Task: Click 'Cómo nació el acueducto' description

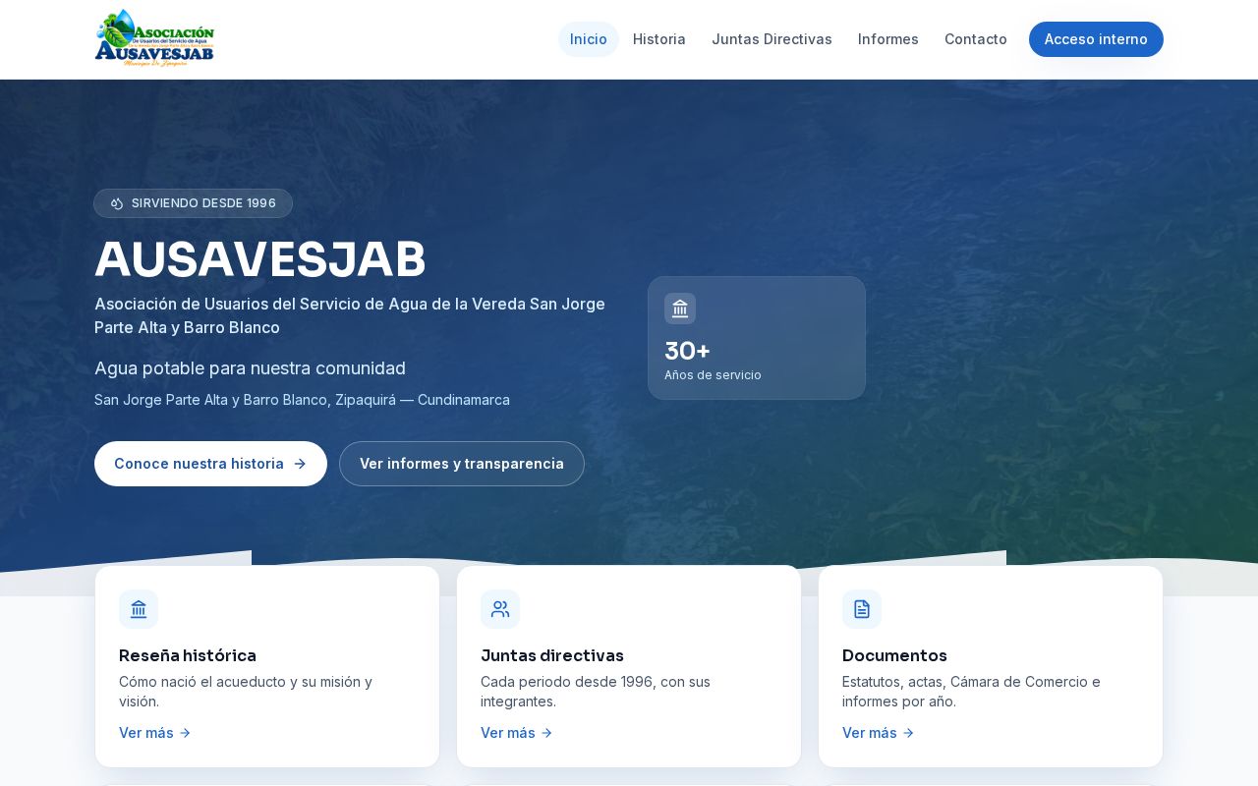Action: (246, 692)
